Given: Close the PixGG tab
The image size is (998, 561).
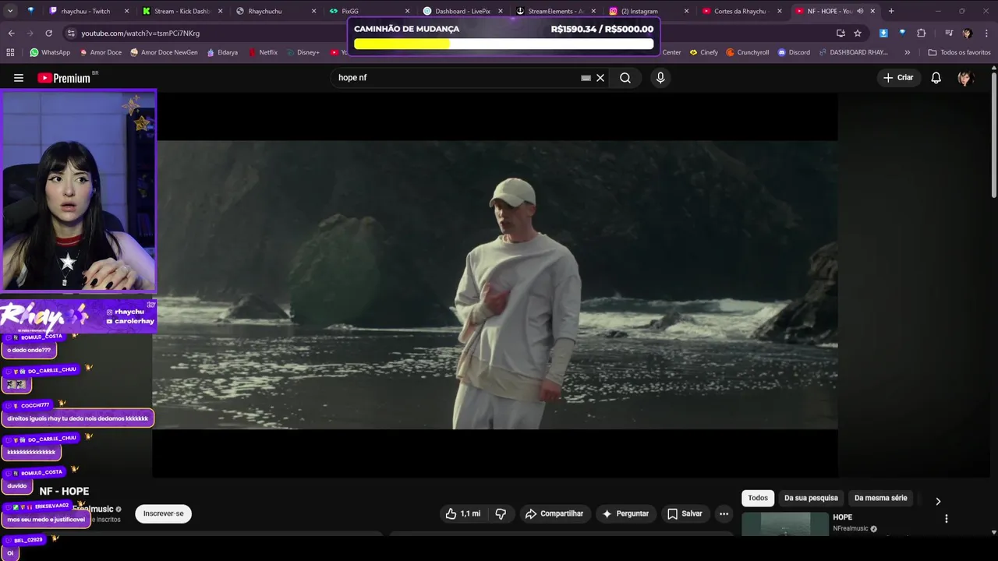Looking at the screenshot, I should click(x=407, y=11).
